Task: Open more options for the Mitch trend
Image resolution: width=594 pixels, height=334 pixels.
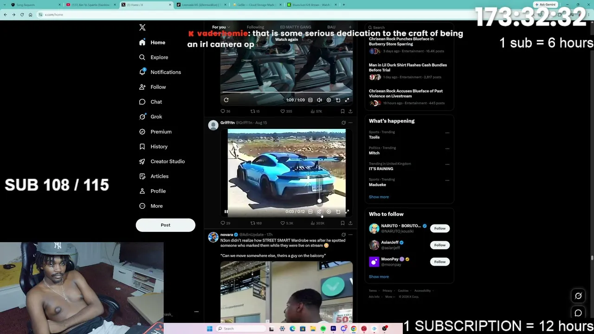Action: pyautogui.click(x=447, y=148)
